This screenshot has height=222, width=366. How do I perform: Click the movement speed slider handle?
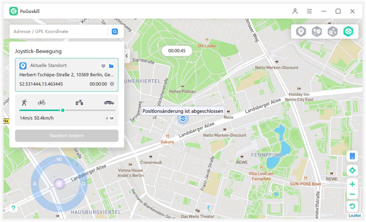(x=63, y=110)
